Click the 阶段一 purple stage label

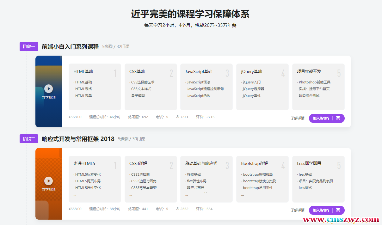click(x=29, y=46)
